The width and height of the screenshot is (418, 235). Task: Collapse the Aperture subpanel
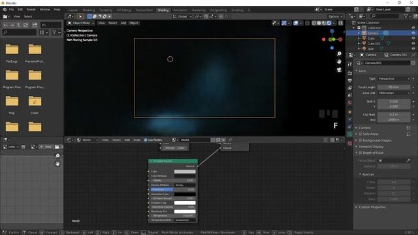[367, 174]
